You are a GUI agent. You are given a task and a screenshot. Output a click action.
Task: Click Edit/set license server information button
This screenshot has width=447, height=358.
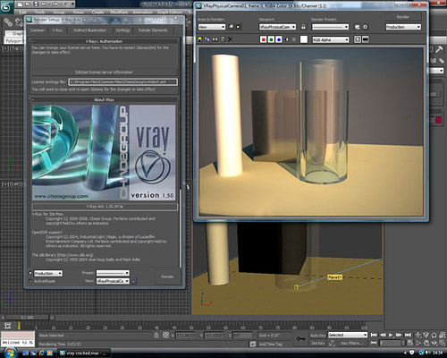104,72
